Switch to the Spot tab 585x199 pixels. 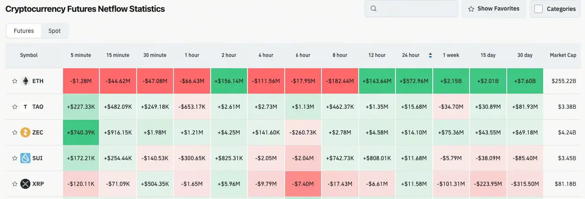pos(55,31)
